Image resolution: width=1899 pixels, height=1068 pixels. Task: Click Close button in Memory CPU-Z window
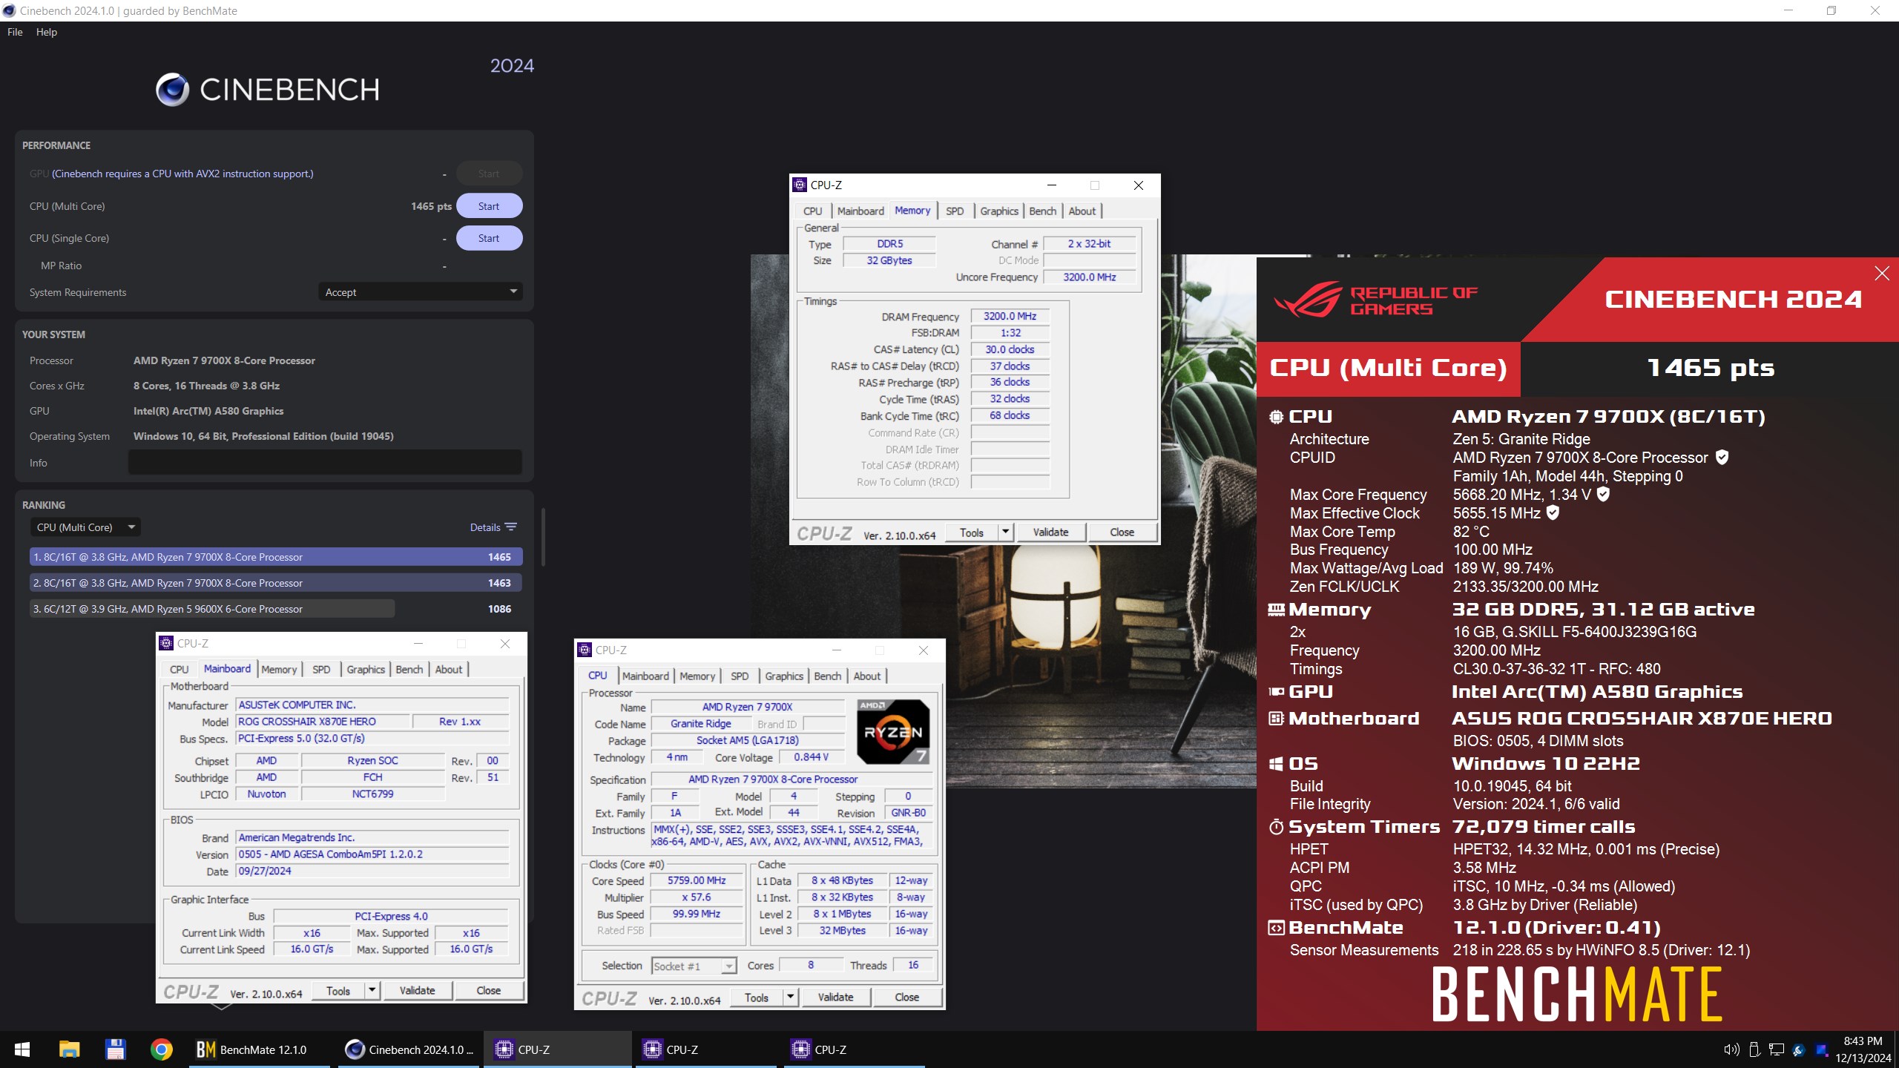[x=1122, y=533]
